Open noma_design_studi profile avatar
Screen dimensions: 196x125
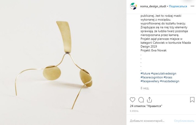[x=133, y=6]
